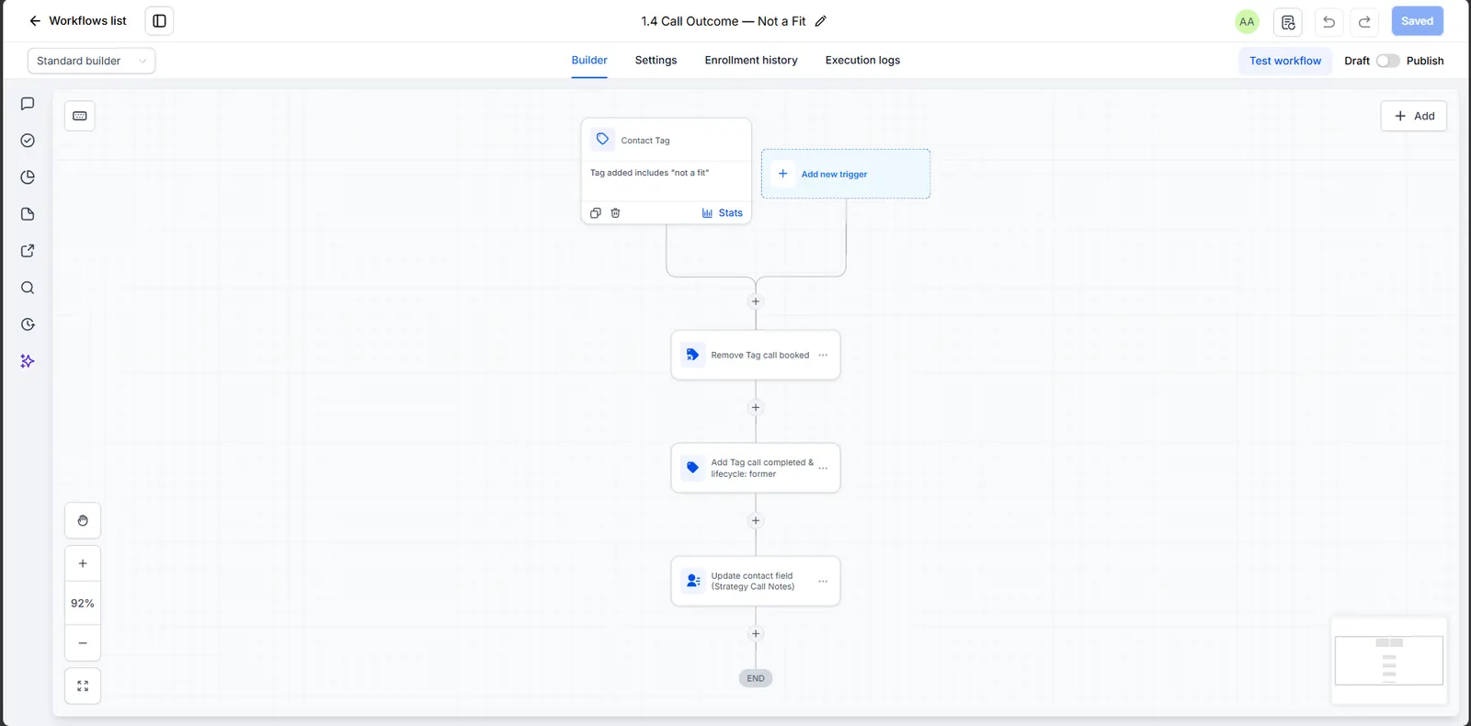
Task: Click the Test workflow button
Action: pos(1284,61)
